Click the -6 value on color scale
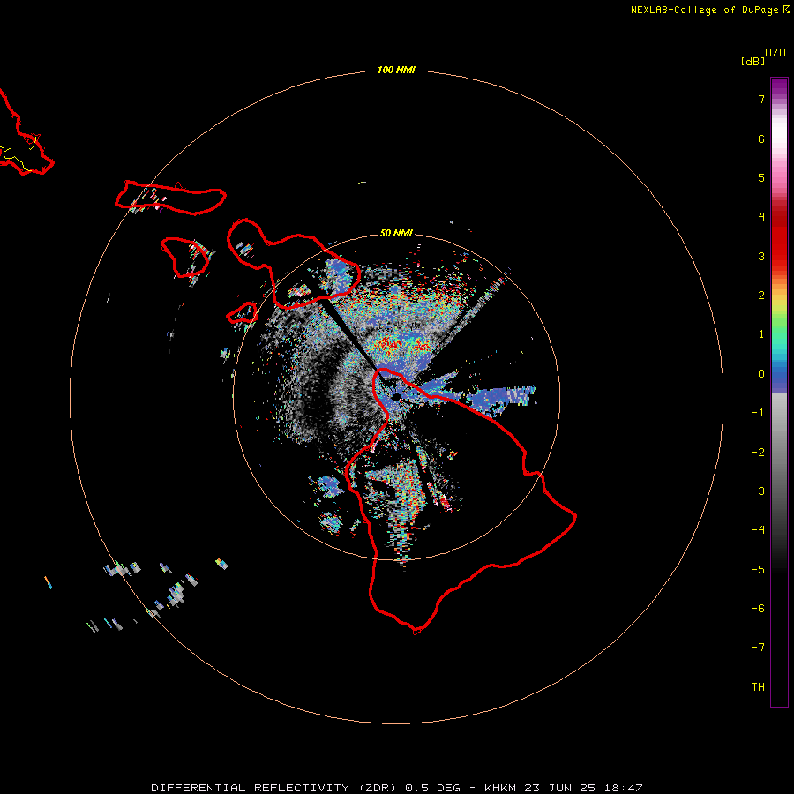Viewport: 794px width, 794px height. tap(758, 609)
